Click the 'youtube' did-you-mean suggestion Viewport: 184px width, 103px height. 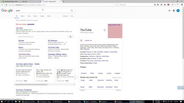(x=31, y=24)
